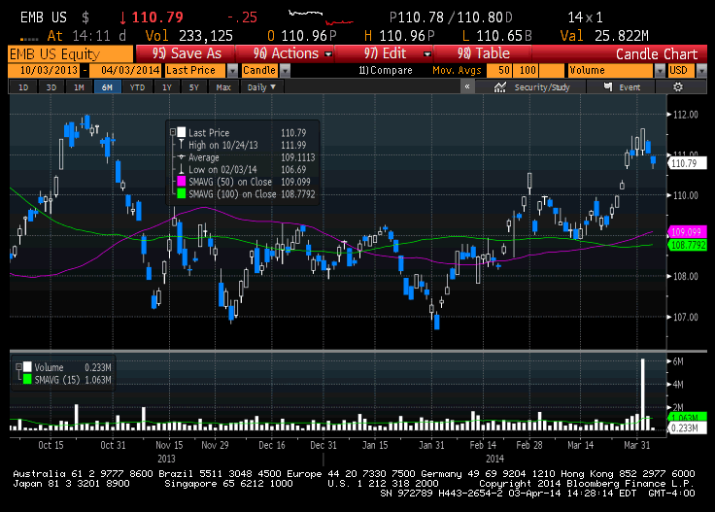Click the 98) Table button

(x=483, y=53)
